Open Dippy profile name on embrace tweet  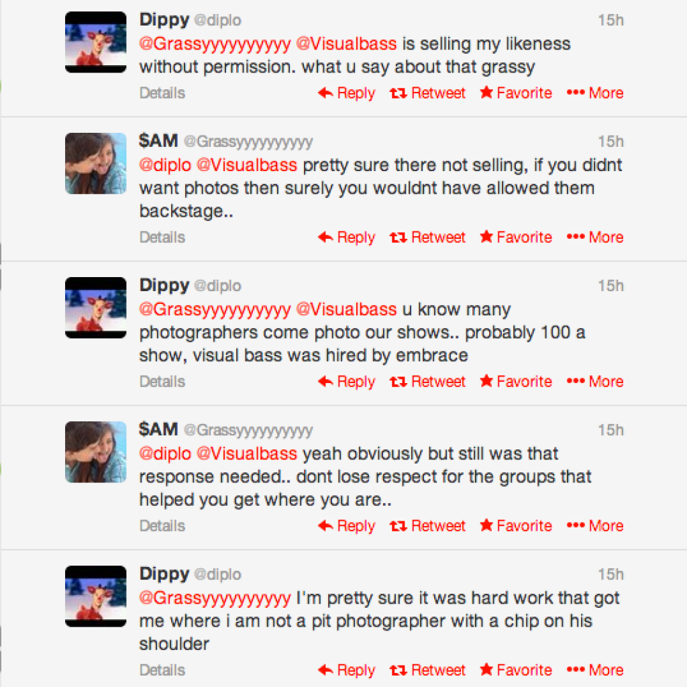[x=164, y=285]
